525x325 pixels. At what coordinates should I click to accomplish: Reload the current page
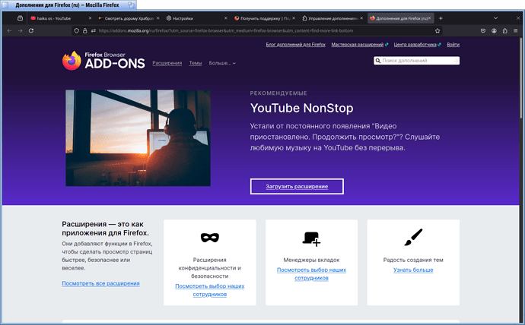pos(31,30)
